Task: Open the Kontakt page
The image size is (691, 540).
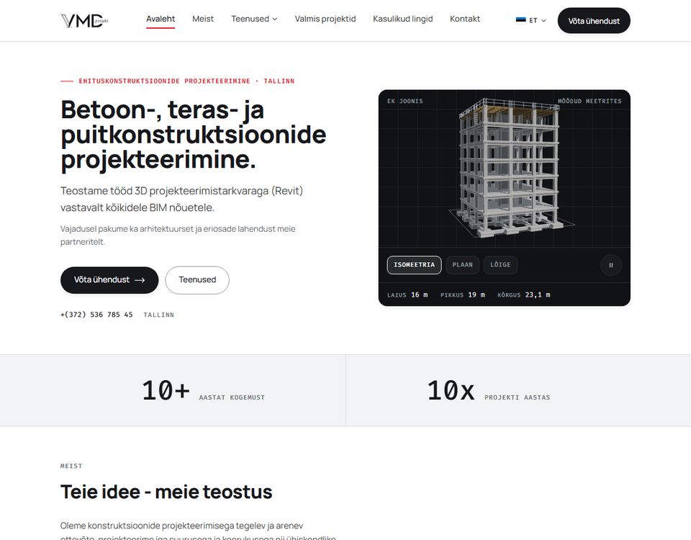Action: pos(465,19)
